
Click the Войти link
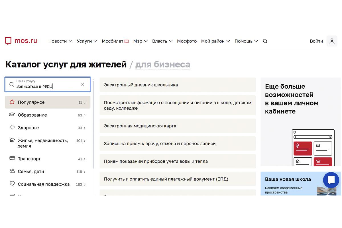point(316,41)
